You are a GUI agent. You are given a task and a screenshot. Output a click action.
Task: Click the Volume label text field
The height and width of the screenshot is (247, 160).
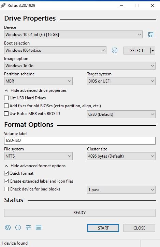[x=80, y=140]
